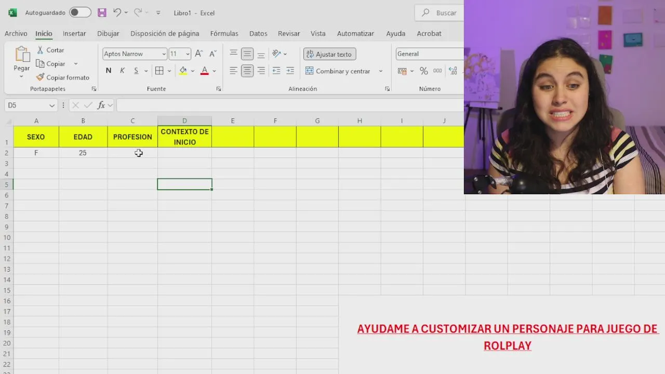Open the Copiar dropdown arrow
This screenshot has height=374, width=665.
[75, 64]
